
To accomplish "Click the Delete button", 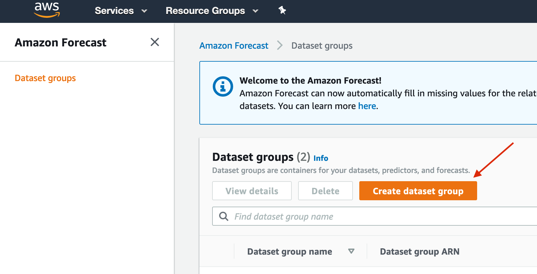I will [x=326, y=191].
